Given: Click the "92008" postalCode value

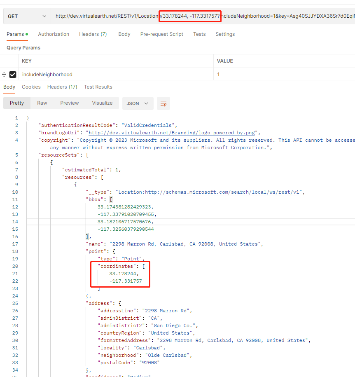Looking at the screenshot, I should point(149,363).
